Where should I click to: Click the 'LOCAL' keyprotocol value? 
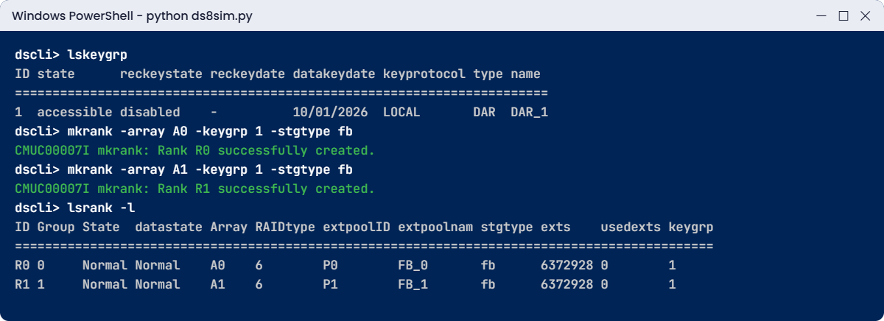click(401, 113)
